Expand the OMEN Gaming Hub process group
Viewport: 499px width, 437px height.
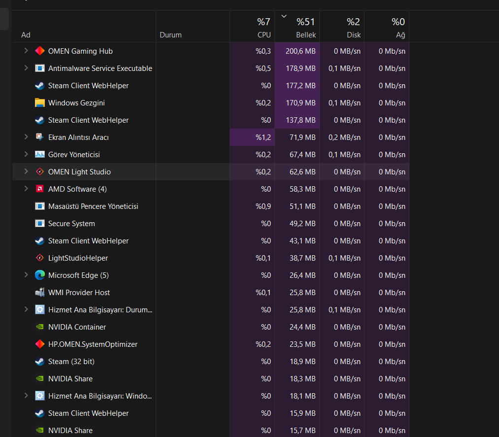point(26,51)
